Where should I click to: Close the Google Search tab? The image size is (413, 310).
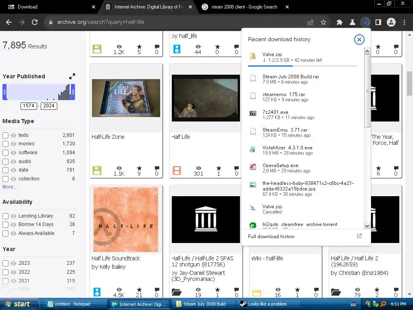point(287,7)
